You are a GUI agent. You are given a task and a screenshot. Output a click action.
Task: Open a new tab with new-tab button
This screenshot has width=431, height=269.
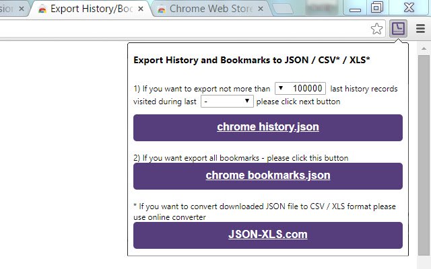coord(283,9)
